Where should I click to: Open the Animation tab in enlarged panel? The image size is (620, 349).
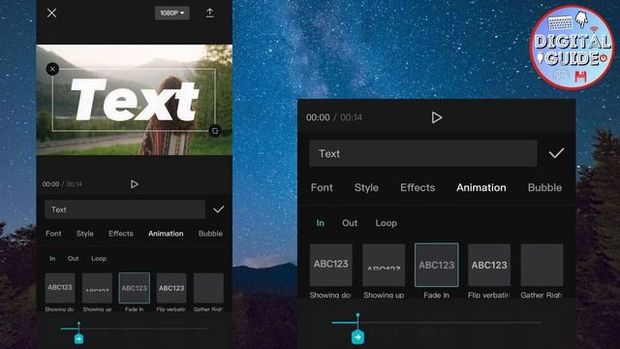coord(481,187)
